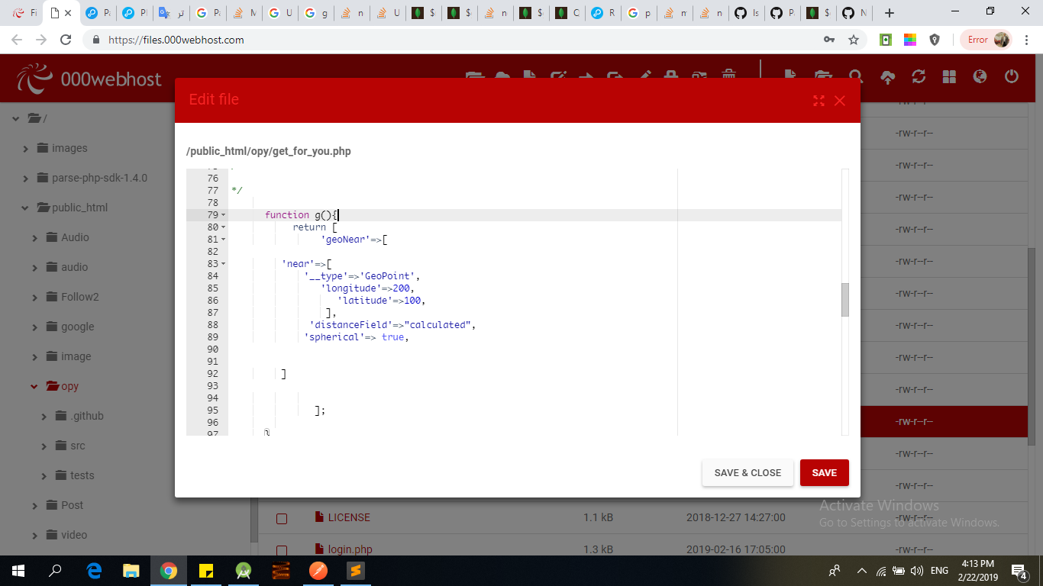Open the Windows notification center
Screen dimensions: 1043x586
click(x=1019, y=571)
